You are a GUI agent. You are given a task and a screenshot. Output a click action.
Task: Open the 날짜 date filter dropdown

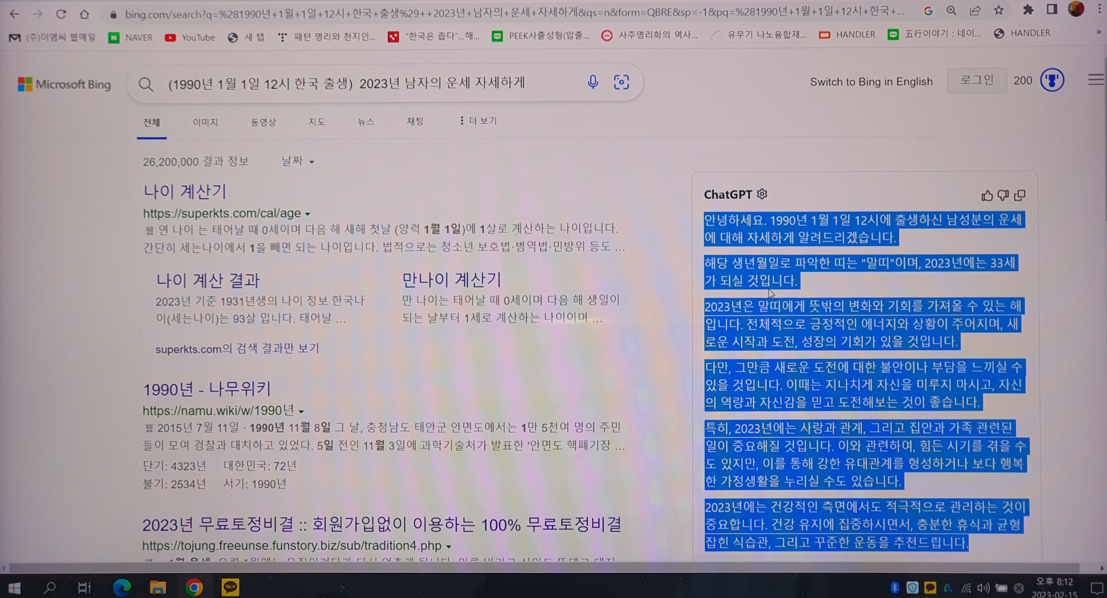[x=298, y=161]
